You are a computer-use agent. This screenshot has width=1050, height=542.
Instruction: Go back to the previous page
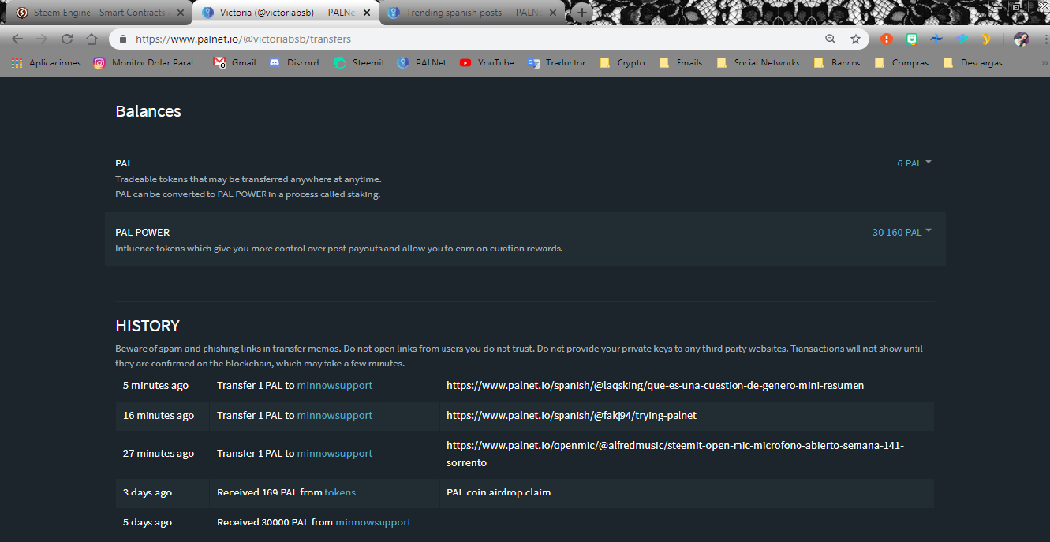17,39
